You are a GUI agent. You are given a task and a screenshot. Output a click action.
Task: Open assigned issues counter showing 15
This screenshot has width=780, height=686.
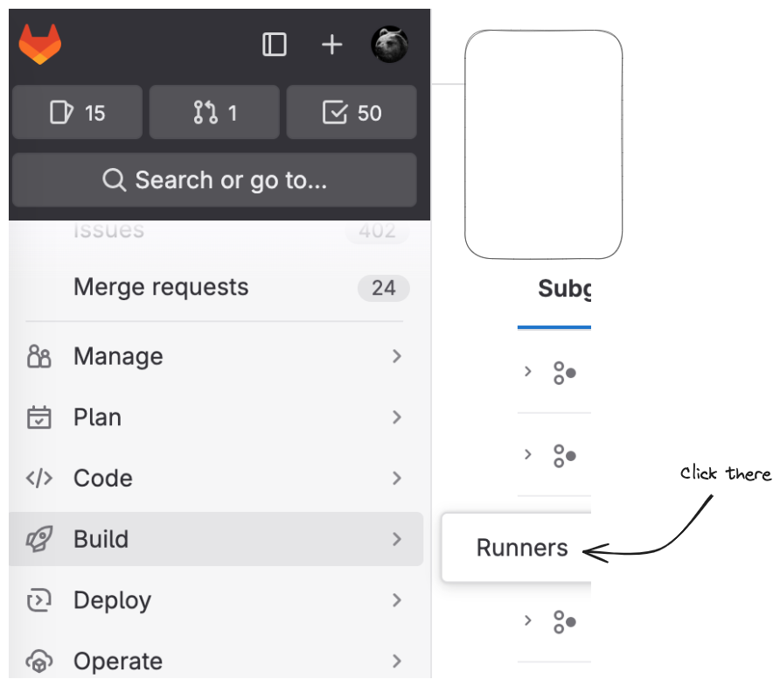pos(78,113)
